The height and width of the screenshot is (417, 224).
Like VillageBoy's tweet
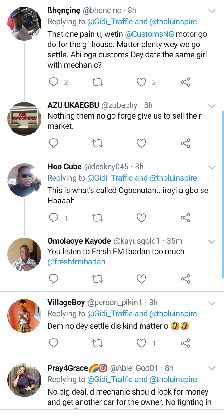pos(142,343)
